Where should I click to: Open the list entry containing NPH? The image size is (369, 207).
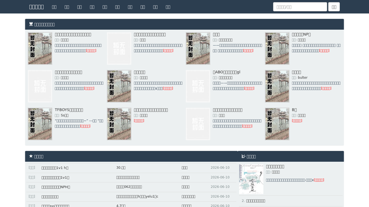(56, 187)
